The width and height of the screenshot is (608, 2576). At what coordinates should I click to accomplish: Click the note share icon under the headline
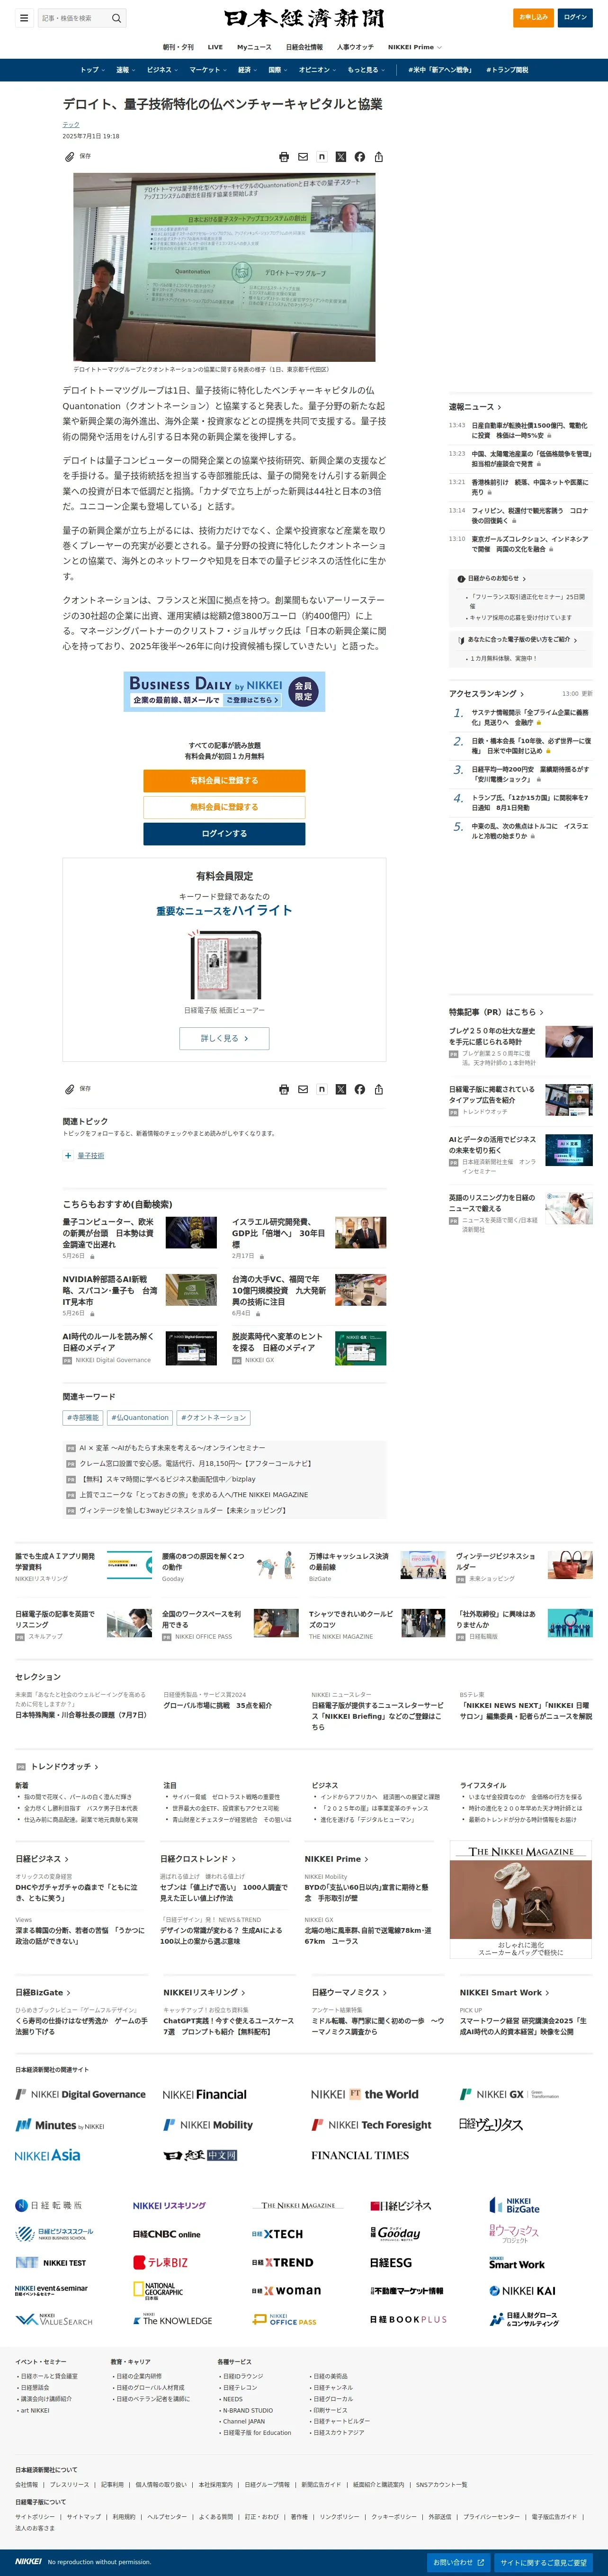tap(322, 157)
